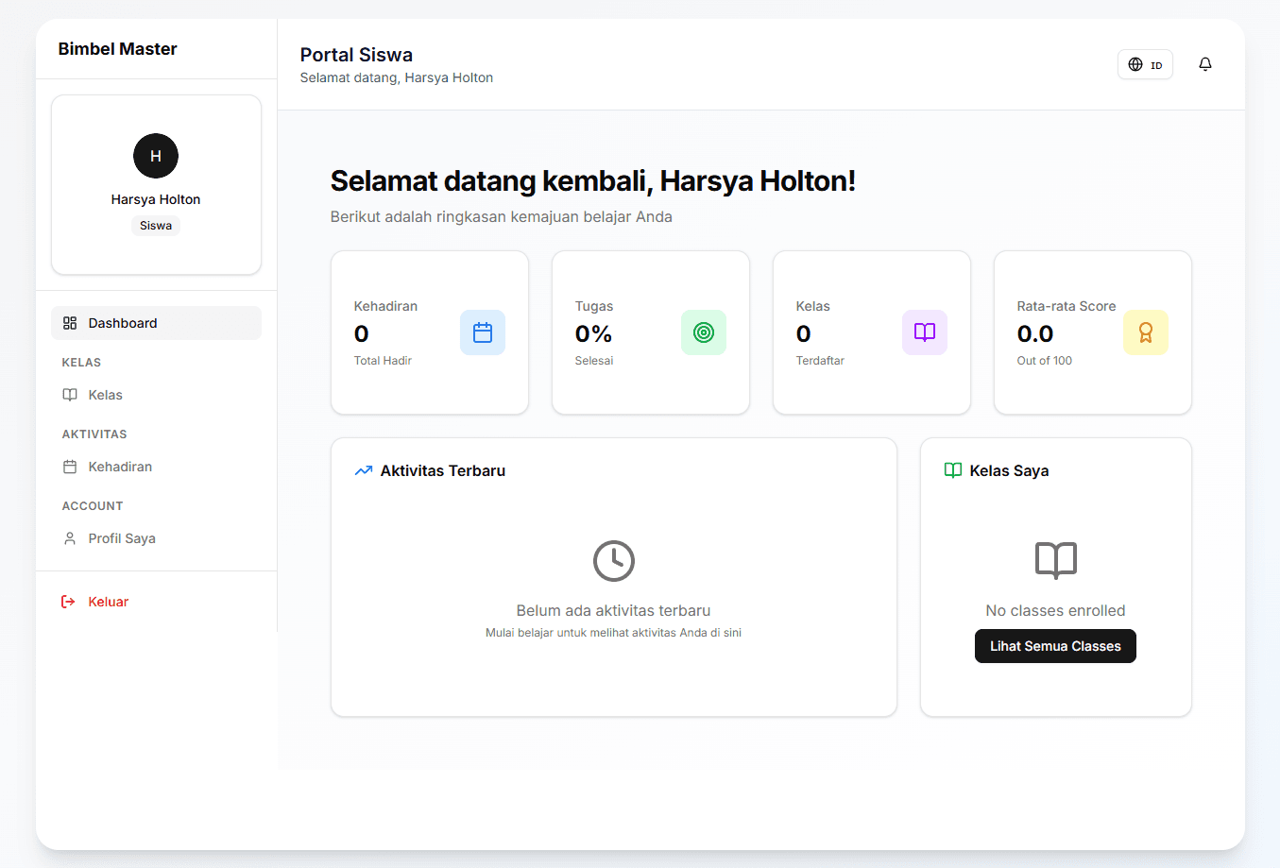Viewport: 1280px width, 868px height.
Task: Click the Bimbel Master logo text
Action: 117,49
